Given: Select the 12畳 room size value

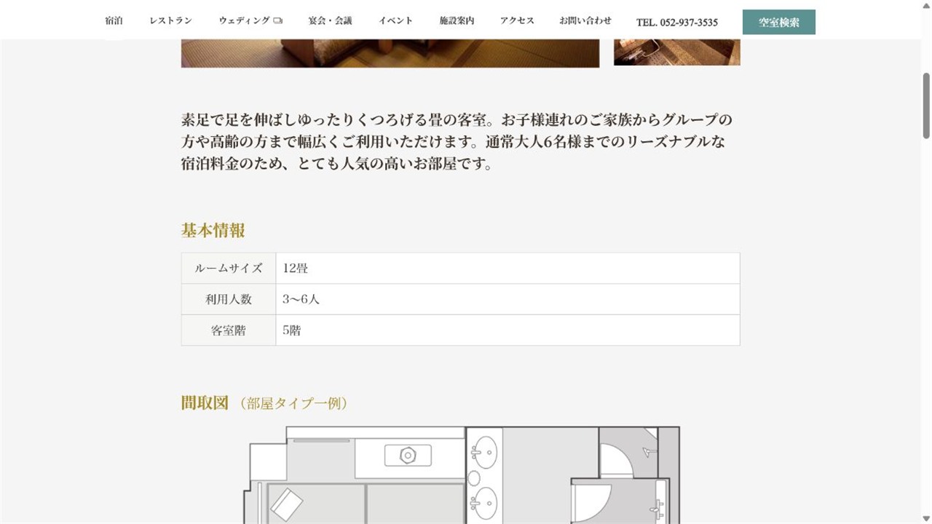Looking at the screenshot, I should (x=296, y=269).
